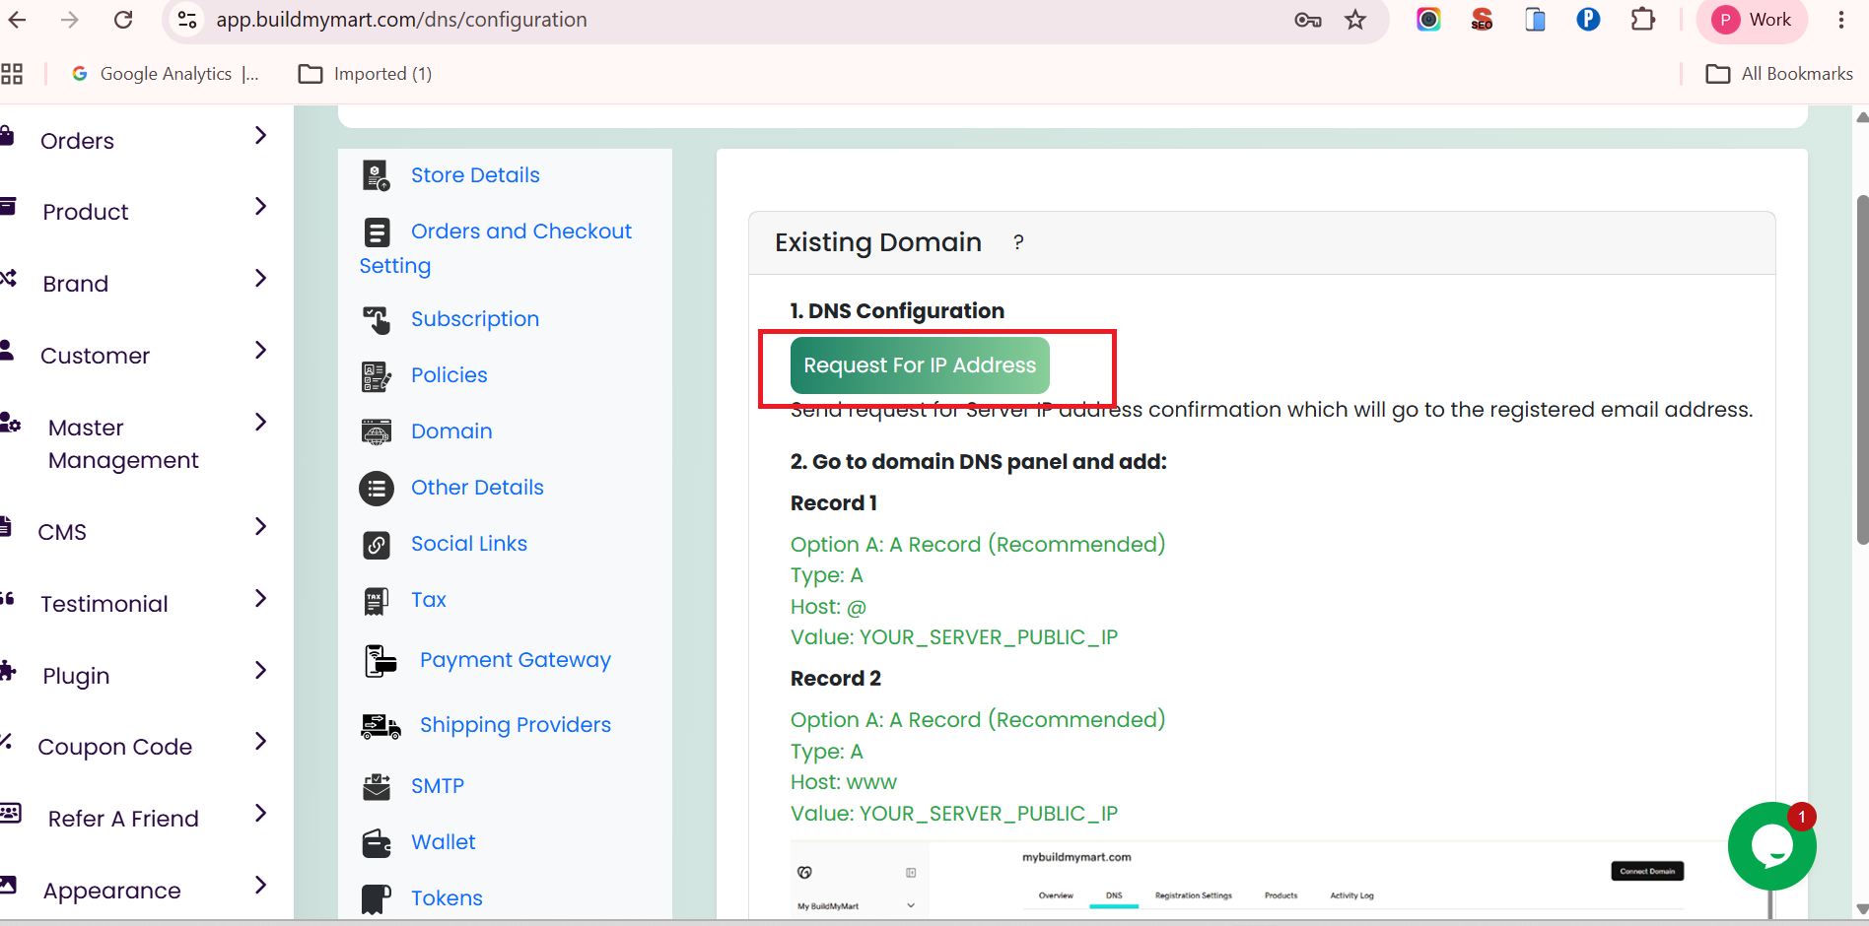Click the Social Links chain icon
This screenshot has width=1869, height=926.
[x=377, y=545]
